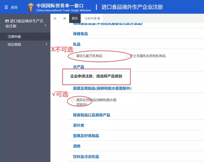The width and height of the screenshot is (204, 162).
Task: Click the China International Trade Single Window logo
Action: click(x=59, y=8)
